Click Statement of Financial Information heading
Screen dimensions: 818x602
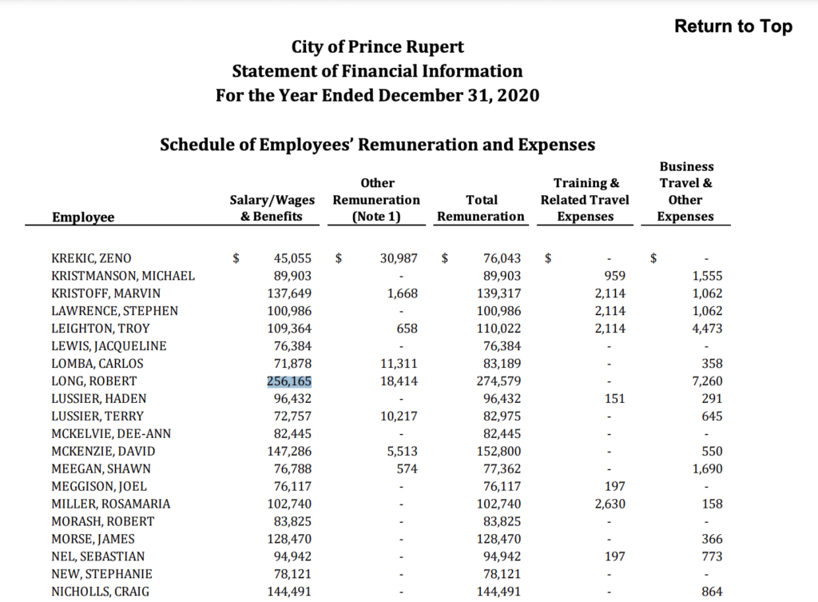pyautogui.click(x=377, y=71)
